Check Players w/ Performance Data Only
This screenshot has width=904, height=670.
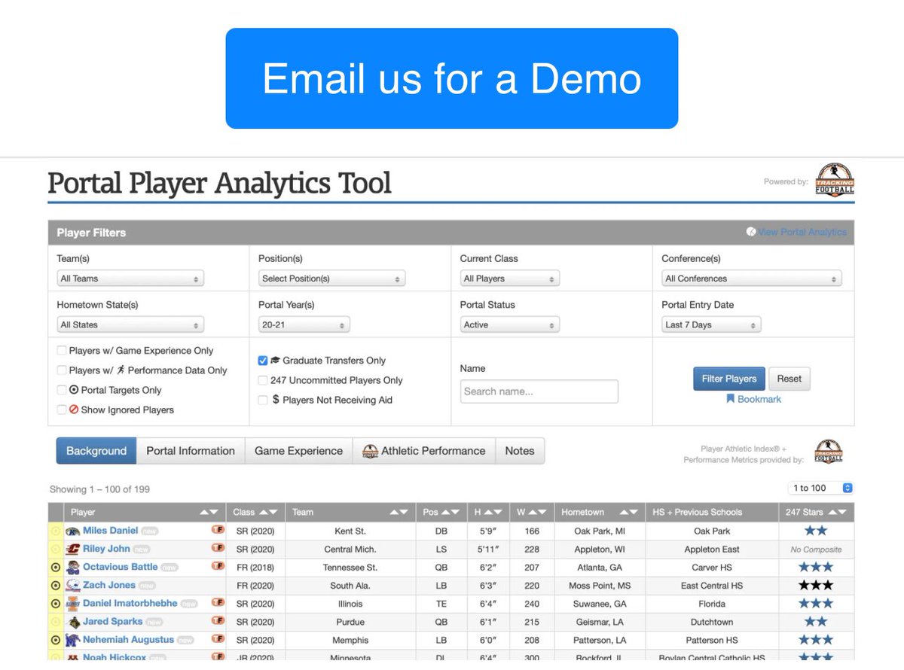pos(62,370)
